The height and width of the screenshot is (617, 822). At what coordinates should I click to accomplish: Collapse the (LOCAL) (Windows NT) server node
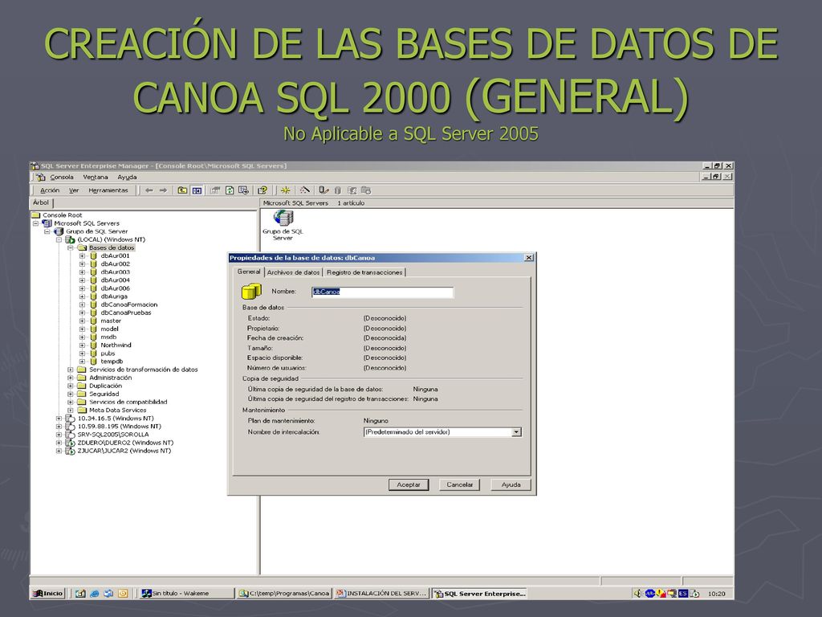pyautogui.click(x=59, y=239)
